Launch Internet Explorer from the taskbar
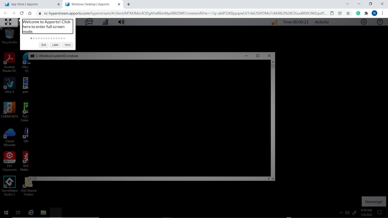The height and width of the screenshot is (218, 388). [31, 213]
